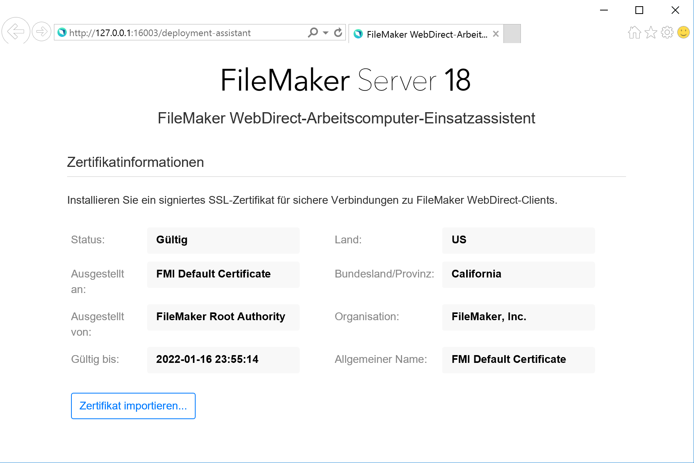Click the browser Forward arrow button
This screenshot has height=463, width=694.
point(42,31)
